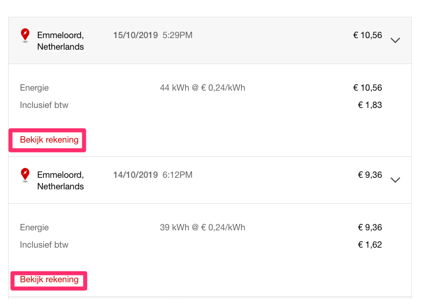Click Energie label in the 39 kWh session

[34, 227]
